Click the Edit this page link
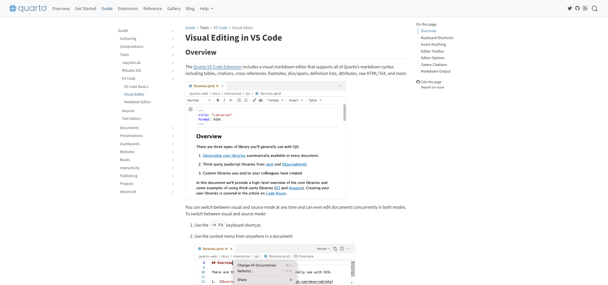Screen dimensions: 608x285 pyautogui.click(x=431, y=82)
